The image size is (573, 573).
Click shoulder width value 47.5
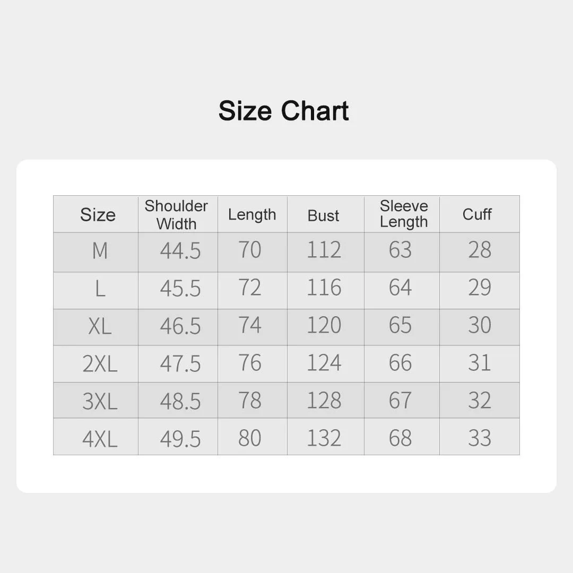pyautogui.click(x=180, y=364)
